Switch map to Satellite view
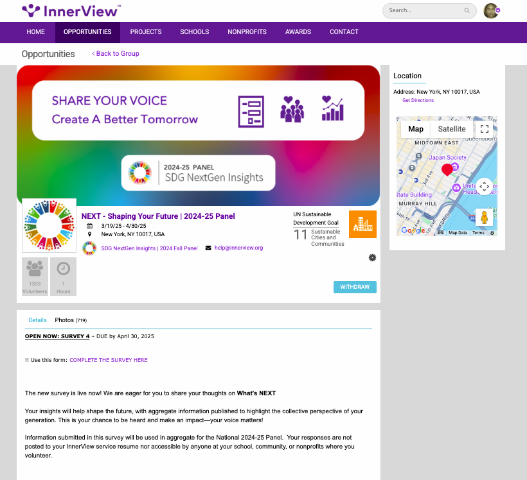The height and width of the screenshot is (480, 527). (x=452, y=129)
